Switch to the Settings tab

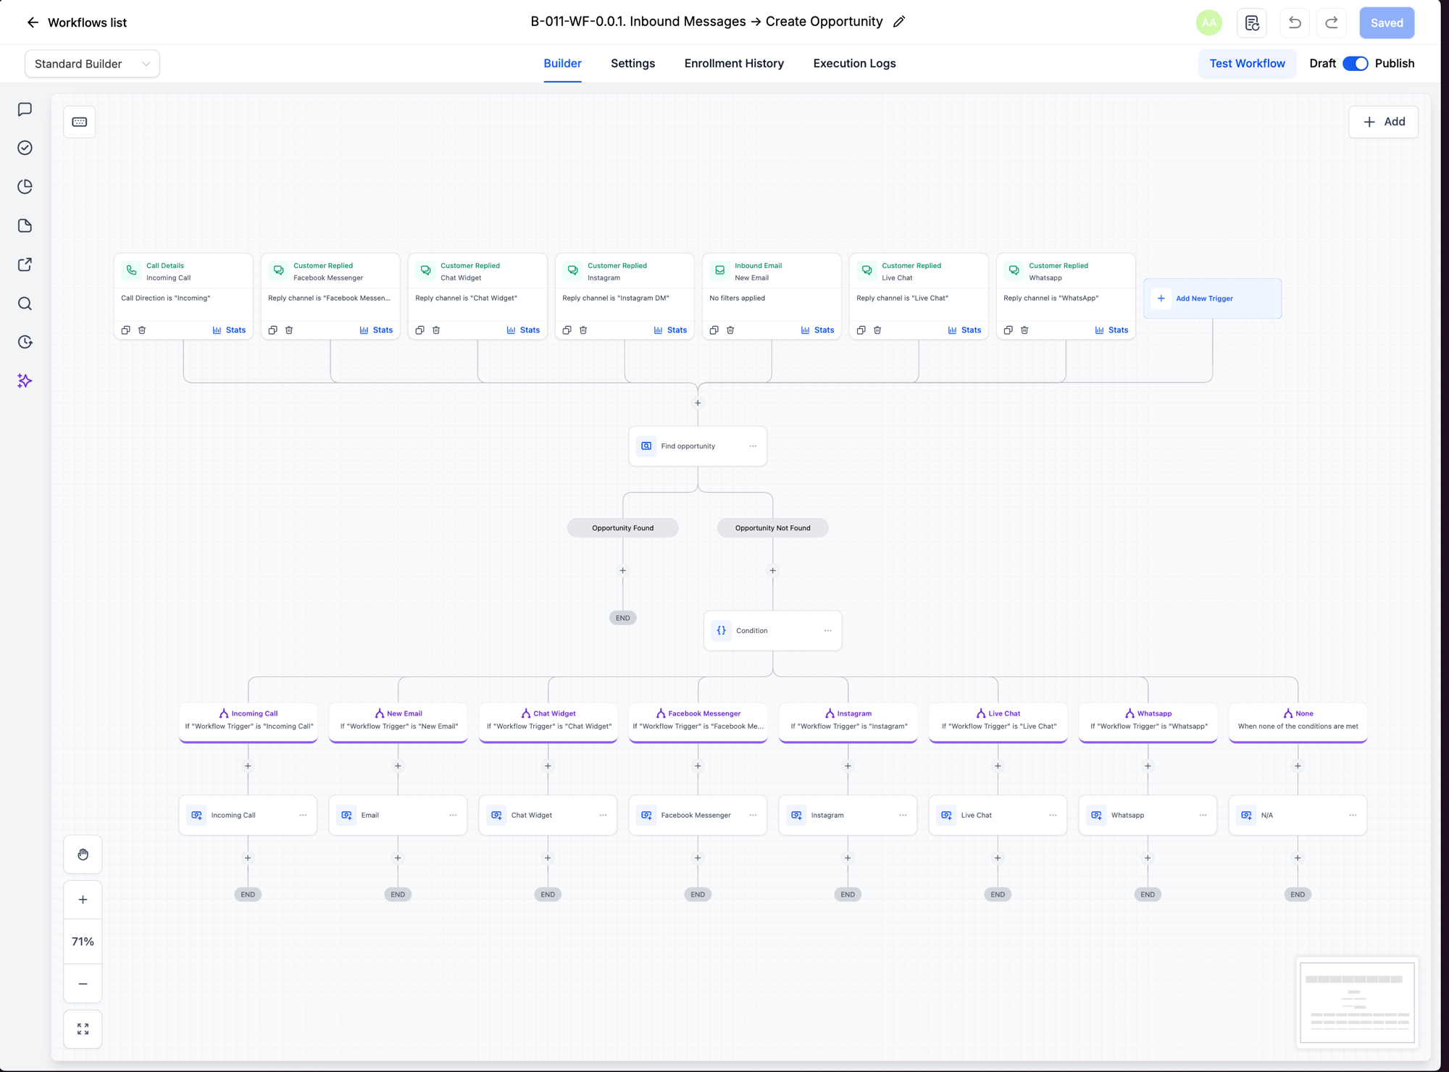632,64
